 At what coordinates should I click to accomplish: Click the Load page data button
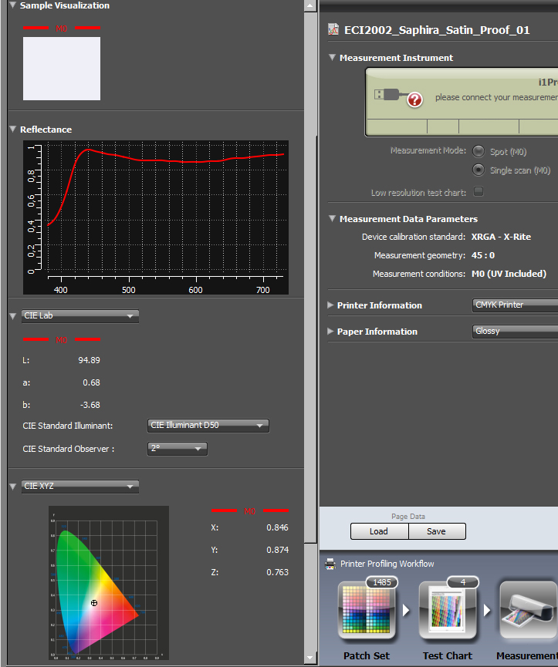(379, 531)
